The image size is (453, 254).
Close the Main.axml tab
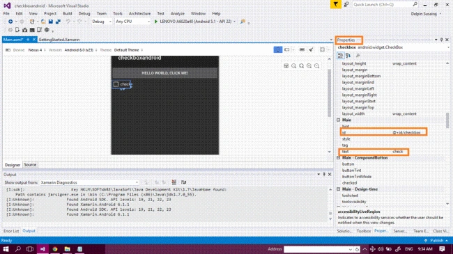(x=34, y=40)
